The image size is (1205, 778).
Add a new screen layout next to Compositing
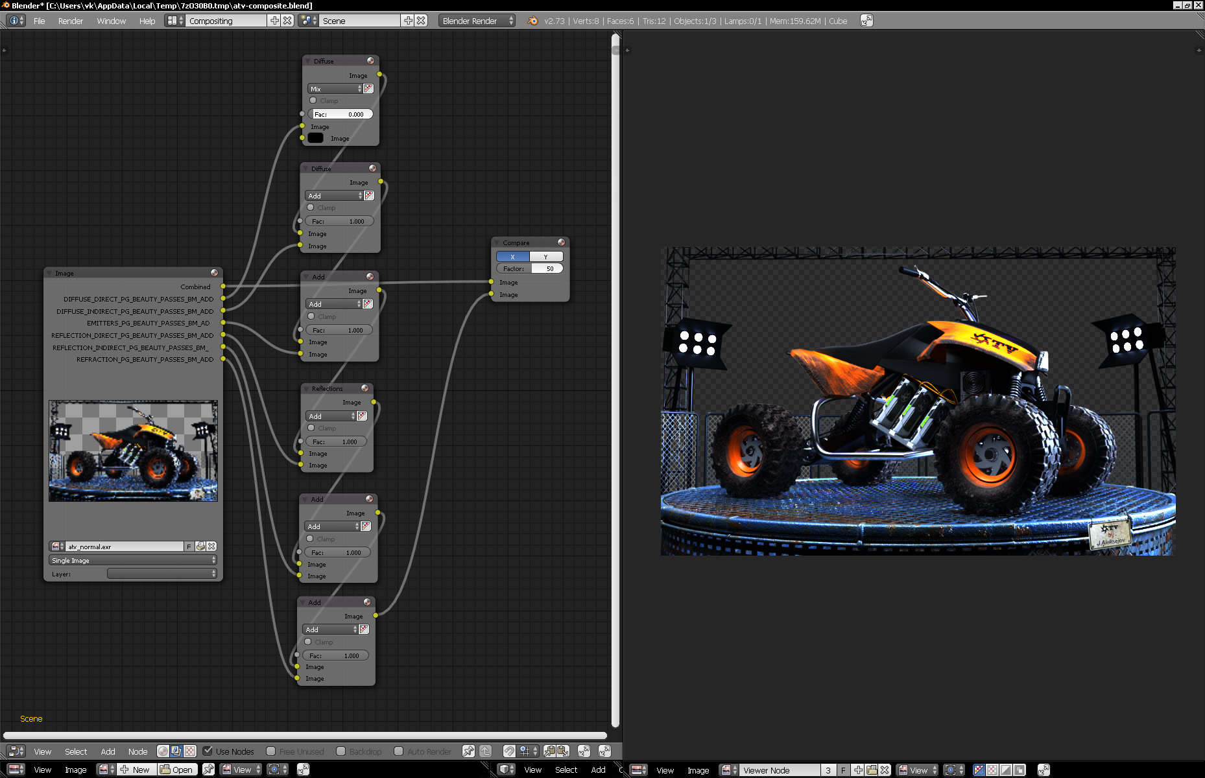[275, 21]
